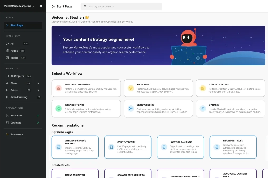This screenshot has width=268, height=178.
Task: Click the green checkmark next to Optimize
Action: pos(38,123)
